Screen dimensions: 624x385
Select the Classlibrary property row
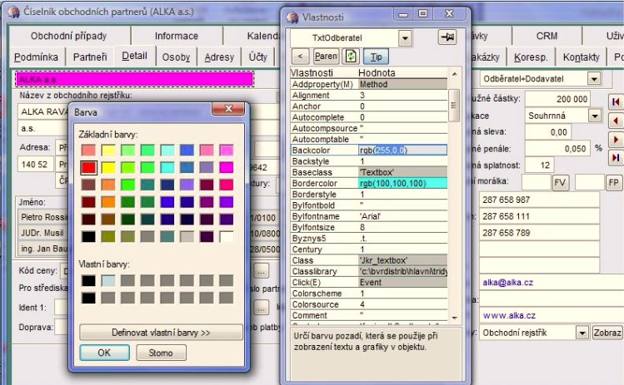(x=369, y=271)
